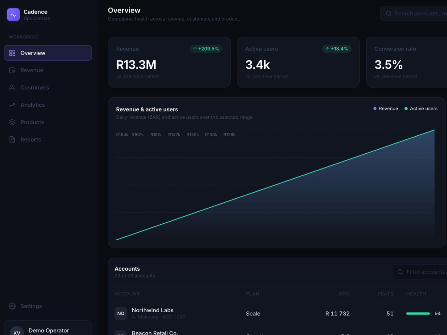The height and width of the screenshot is (335, 447).
Task: Click the magnifier icon in top search
Action: [388, 13]
